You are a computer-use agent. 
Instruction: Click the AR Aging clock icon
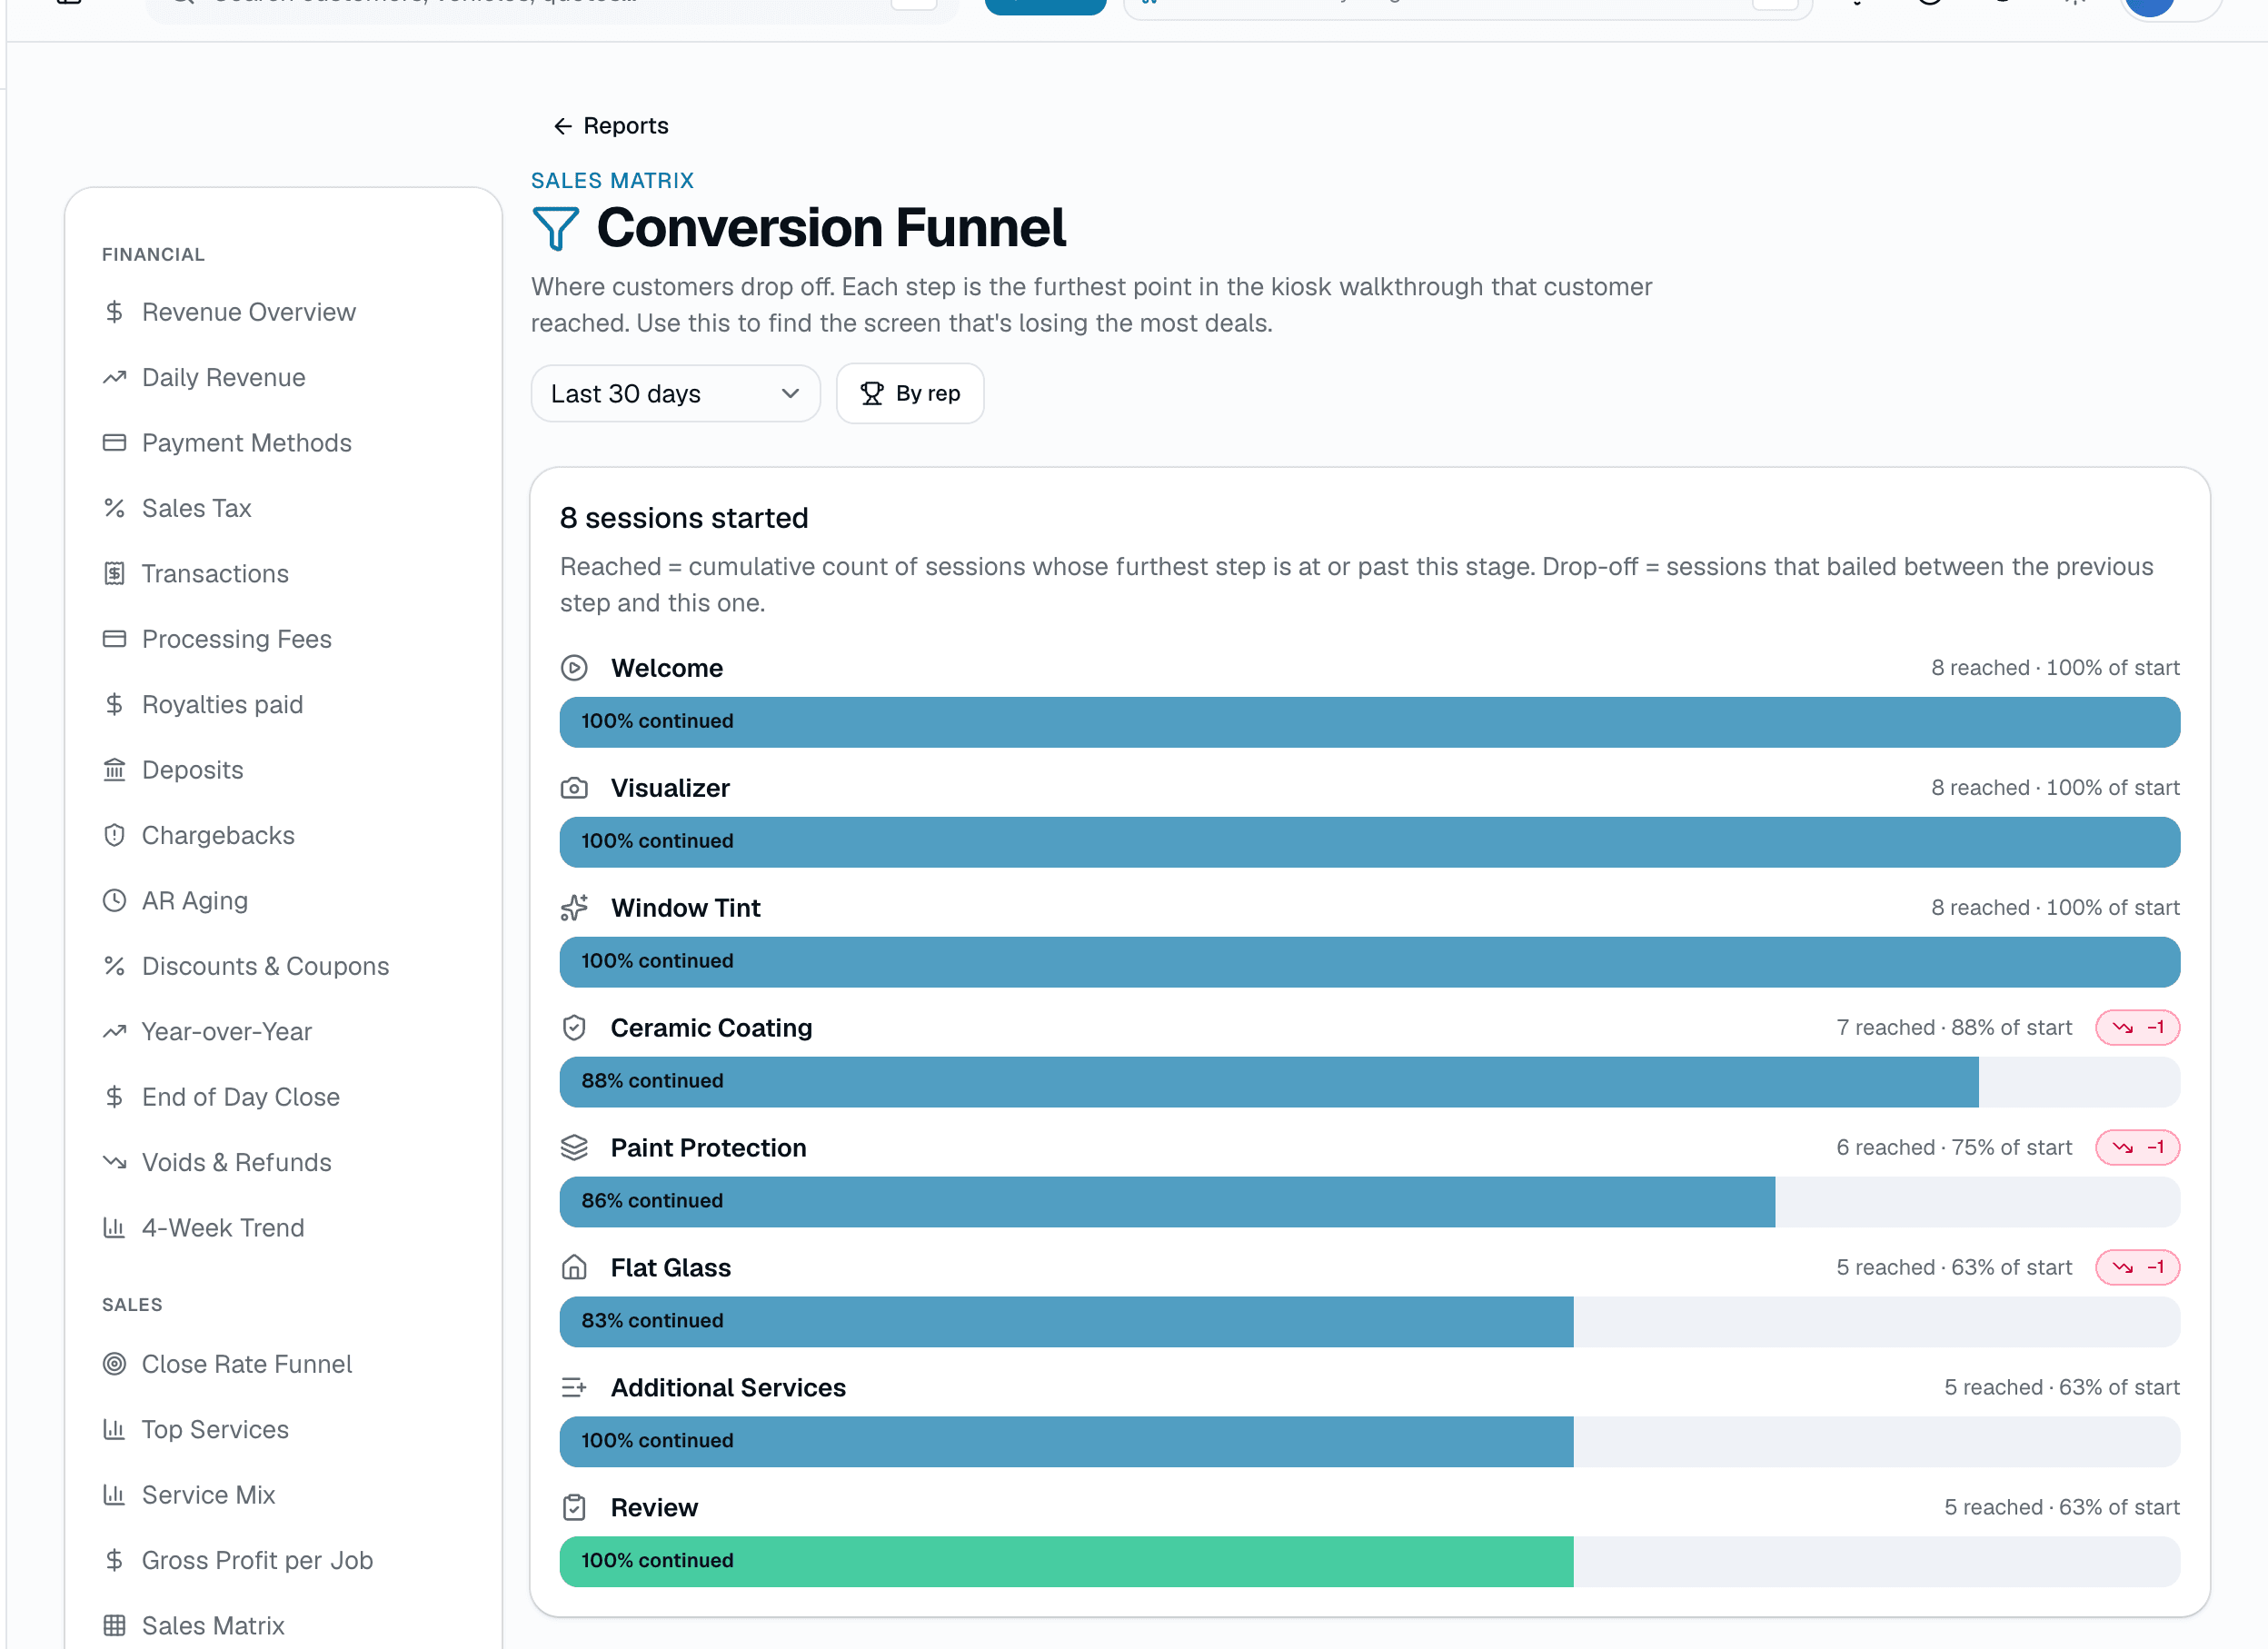click(x=114, y=901)
